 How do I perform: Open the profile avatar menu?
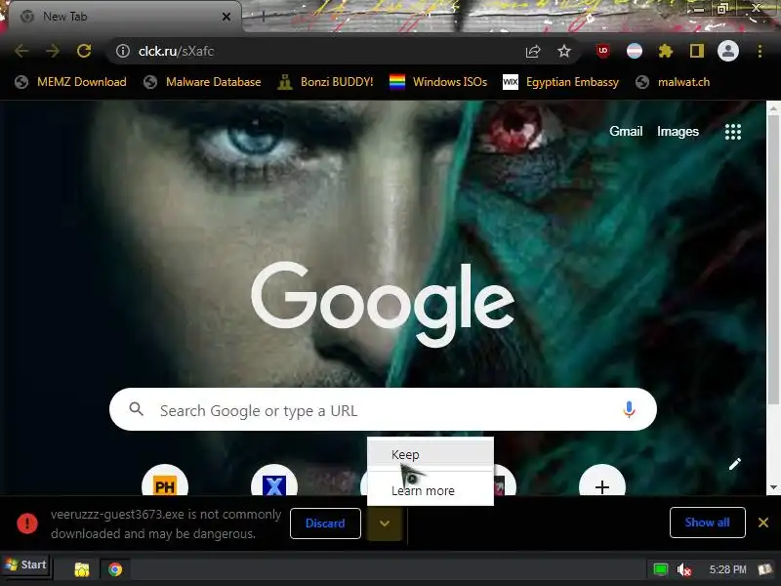[727, 51]
